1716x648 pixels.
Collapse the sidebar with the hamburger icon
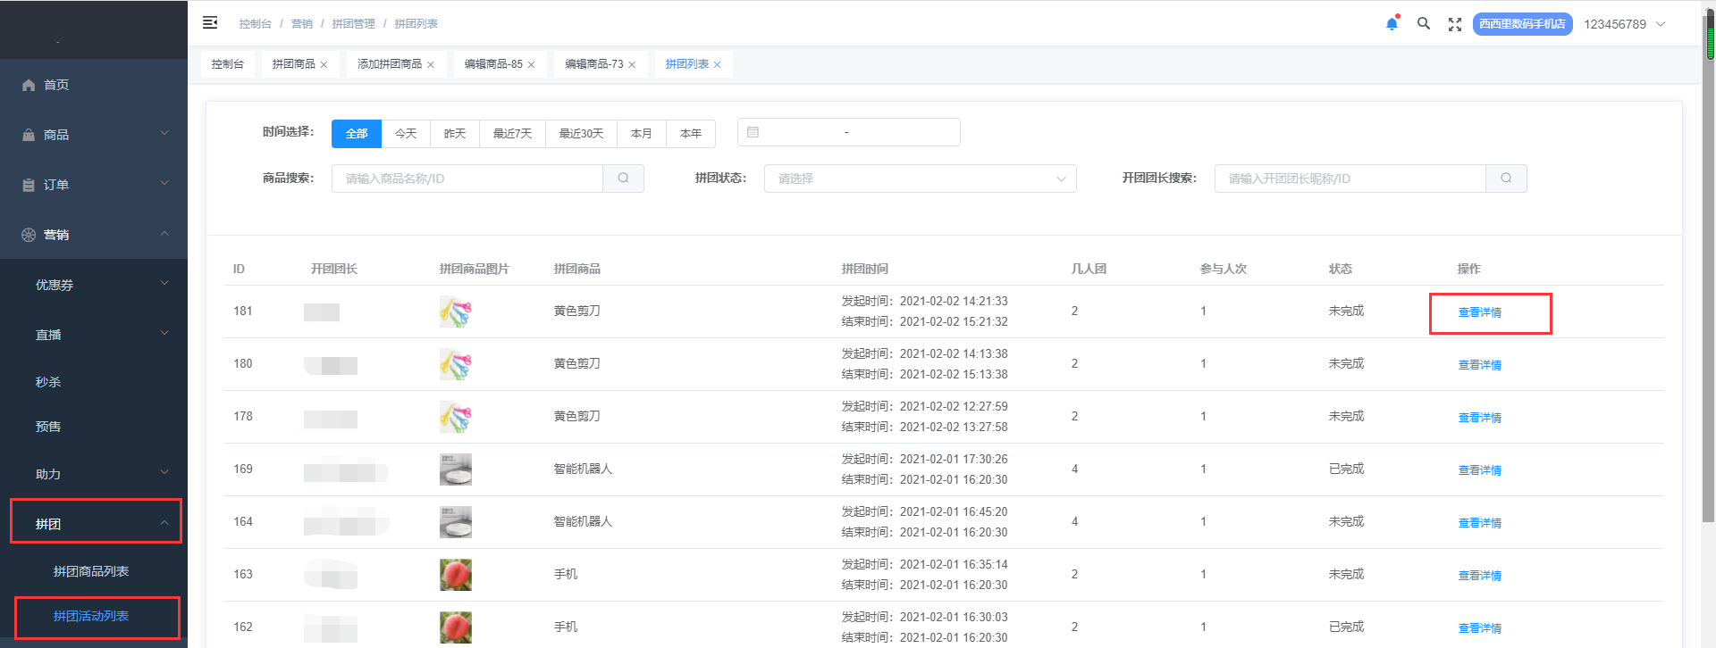210,23
